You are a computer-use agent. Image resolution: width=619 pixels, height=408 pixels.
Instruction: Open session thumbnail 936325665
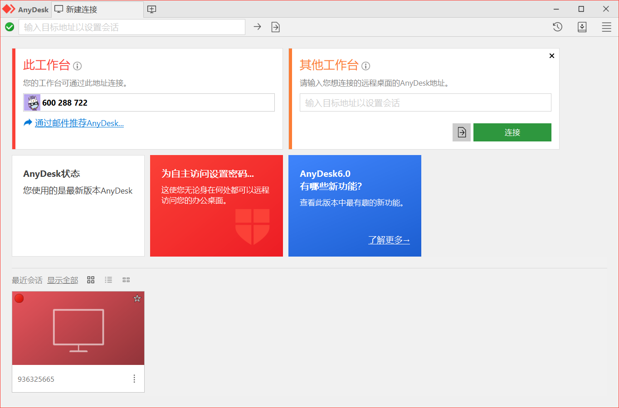tap(78, 328)
